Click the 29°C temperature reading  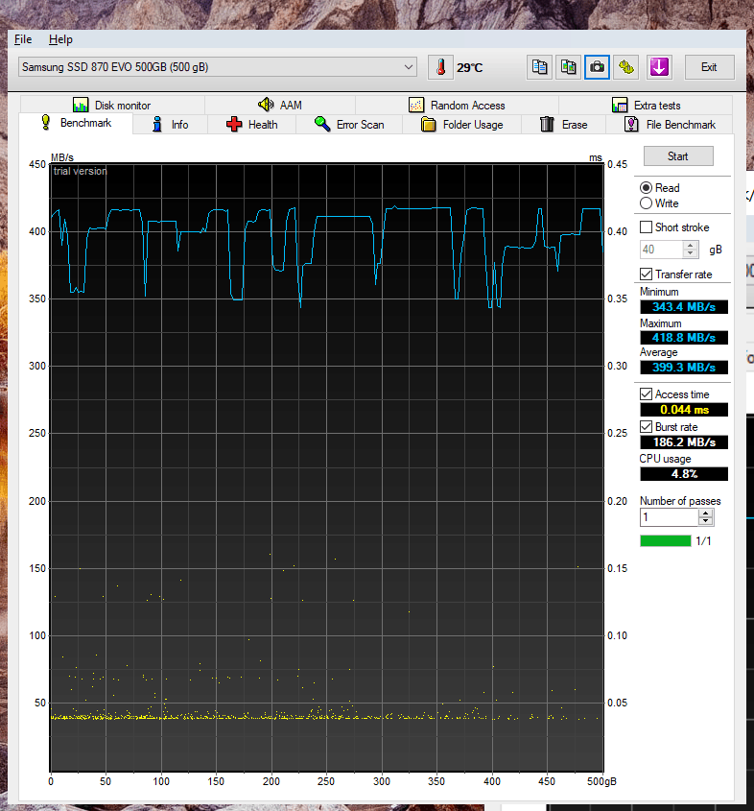pos(469,68)
